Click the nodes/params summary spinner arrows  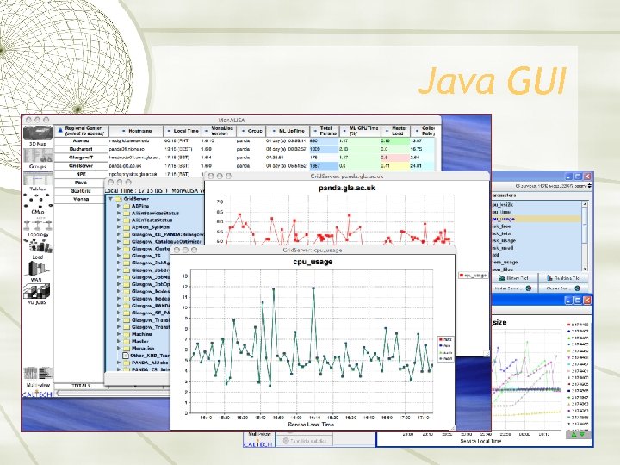pos(590,185)
